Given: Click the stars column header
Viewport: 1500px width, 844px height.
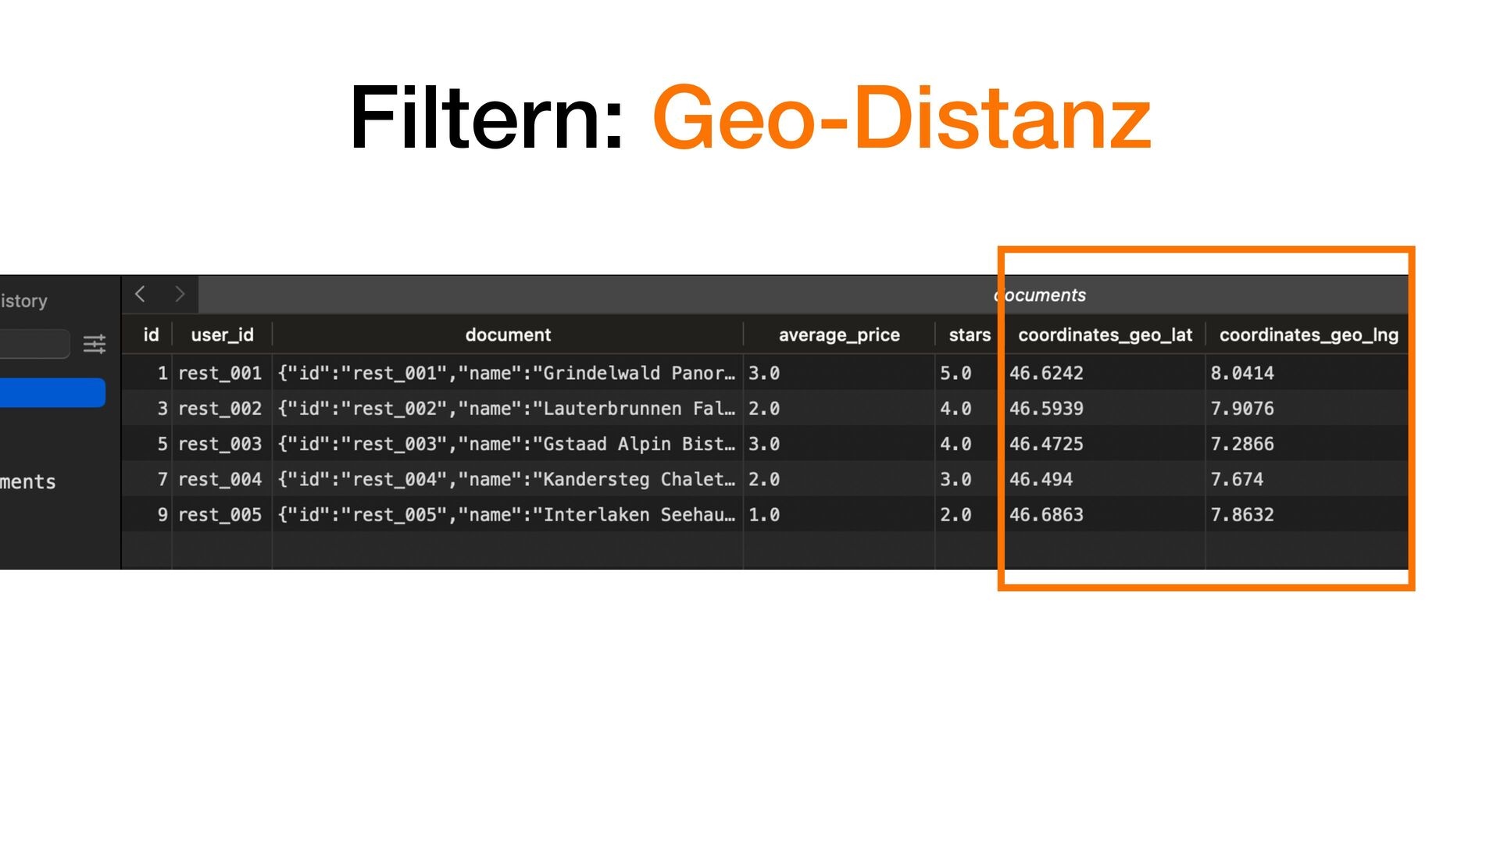Looking at the screenshot, I should click(969, 335).
